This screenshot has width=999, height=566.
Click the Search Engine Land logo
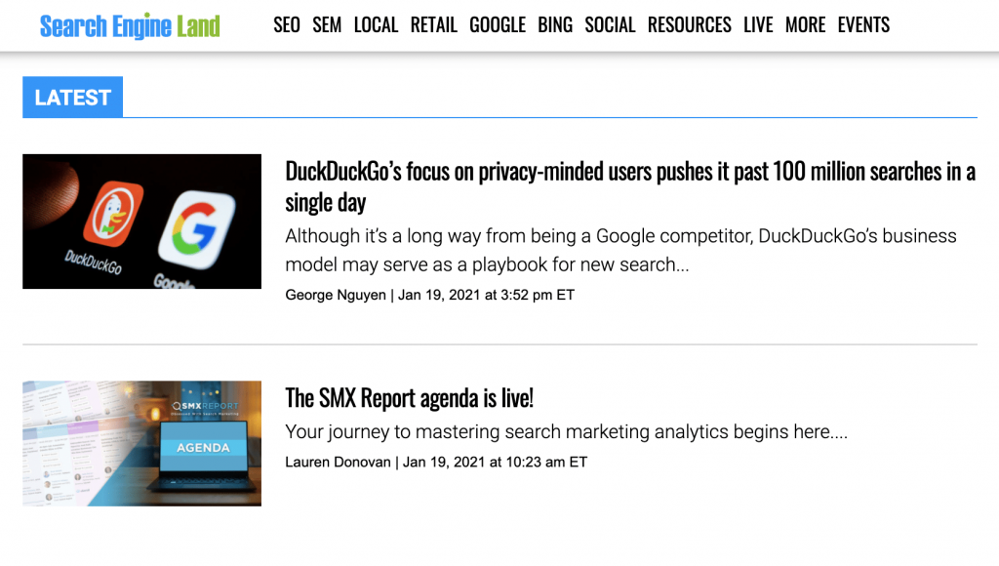pos(130,26)
